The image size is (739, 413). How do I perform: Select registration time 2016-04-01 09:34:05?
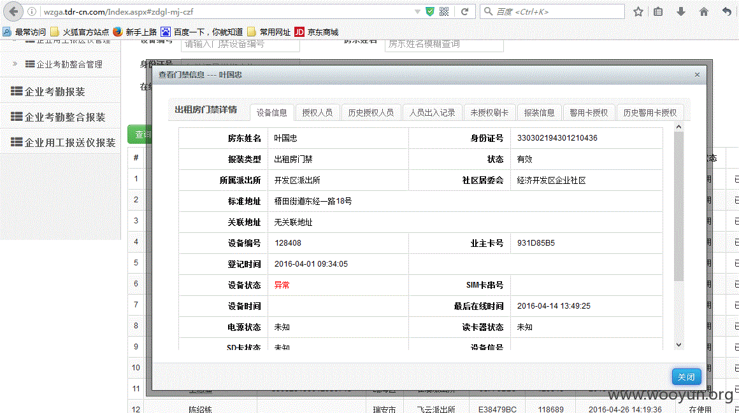(x=311, y=264)
